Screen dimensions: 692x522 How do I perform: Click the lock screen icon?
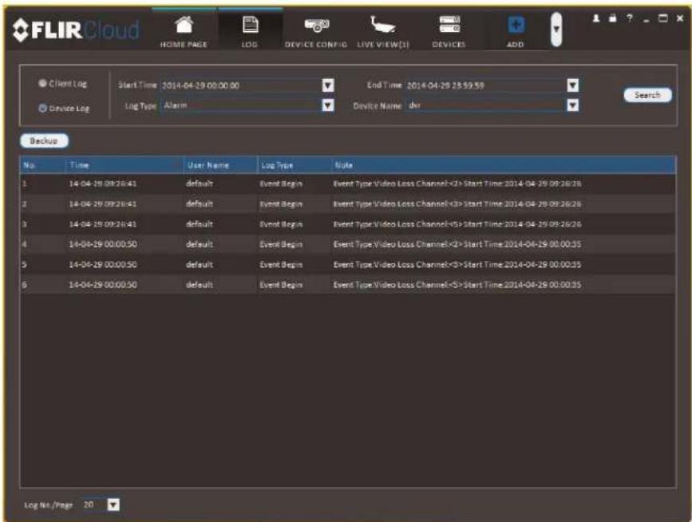point(612,18)
